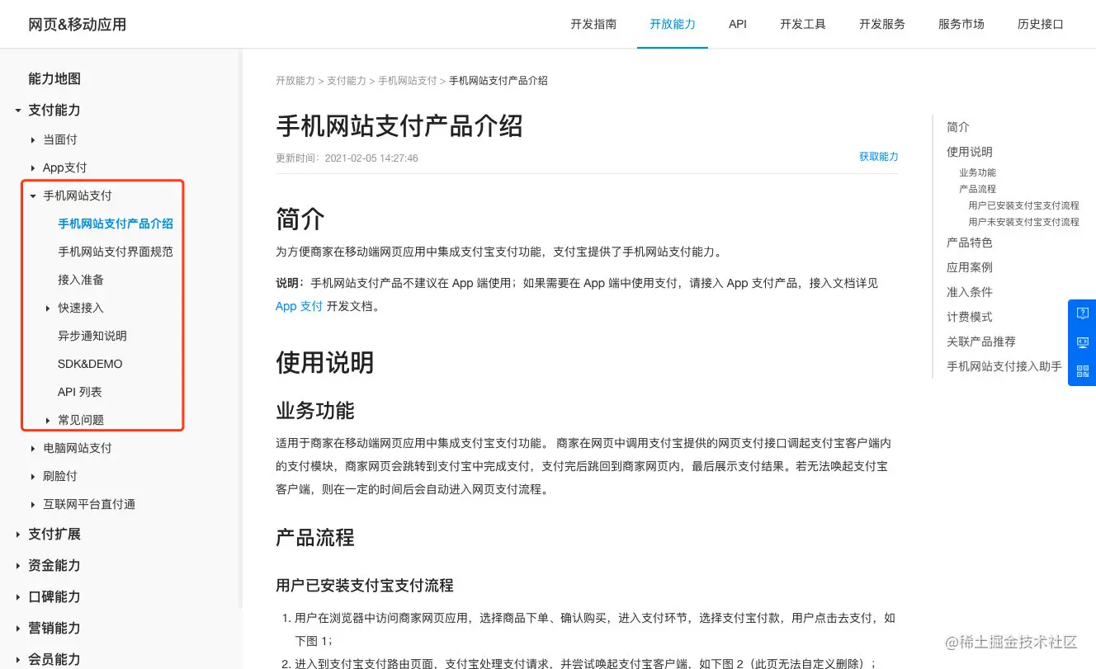Jump to 用户未安装支付宝支付流程 in outline
This screenshot has width=1096, height=669.
tap(1024, 222)
